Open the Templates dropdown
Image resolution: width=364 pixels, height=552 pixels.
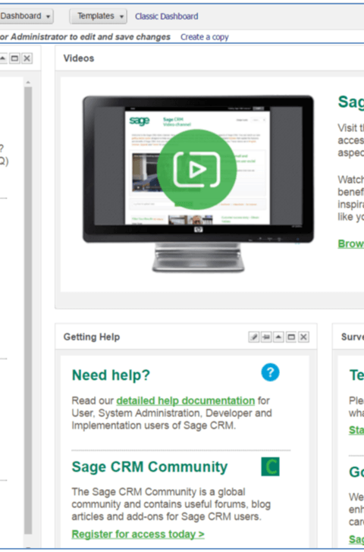99,16
